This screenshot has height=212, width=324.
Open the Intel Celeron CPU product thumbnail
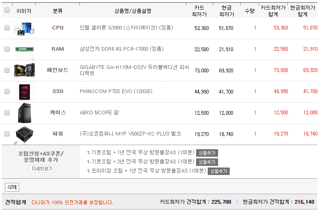[x=25, y=28]
